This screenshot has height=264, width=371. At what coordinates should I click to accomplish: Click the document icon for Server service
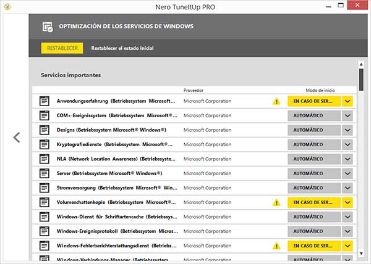pyautogui.click(x=45, y=173)
